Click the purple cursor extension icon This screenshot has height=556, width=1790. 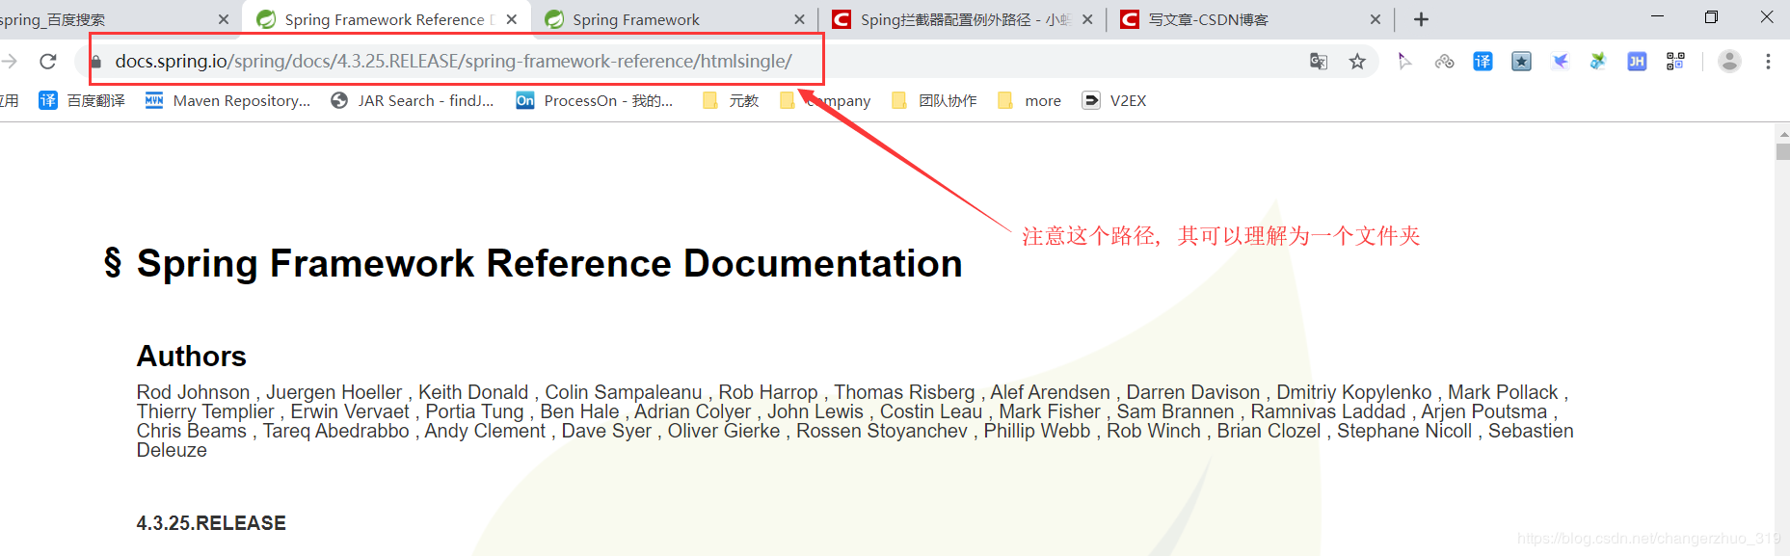click(x=1404, y=62)
